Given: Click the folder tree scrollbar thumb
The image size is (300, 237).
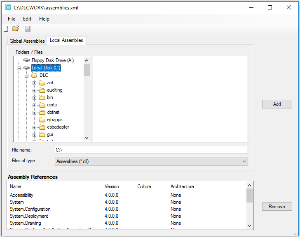Looking at the screenshot, I should (87, 70).
